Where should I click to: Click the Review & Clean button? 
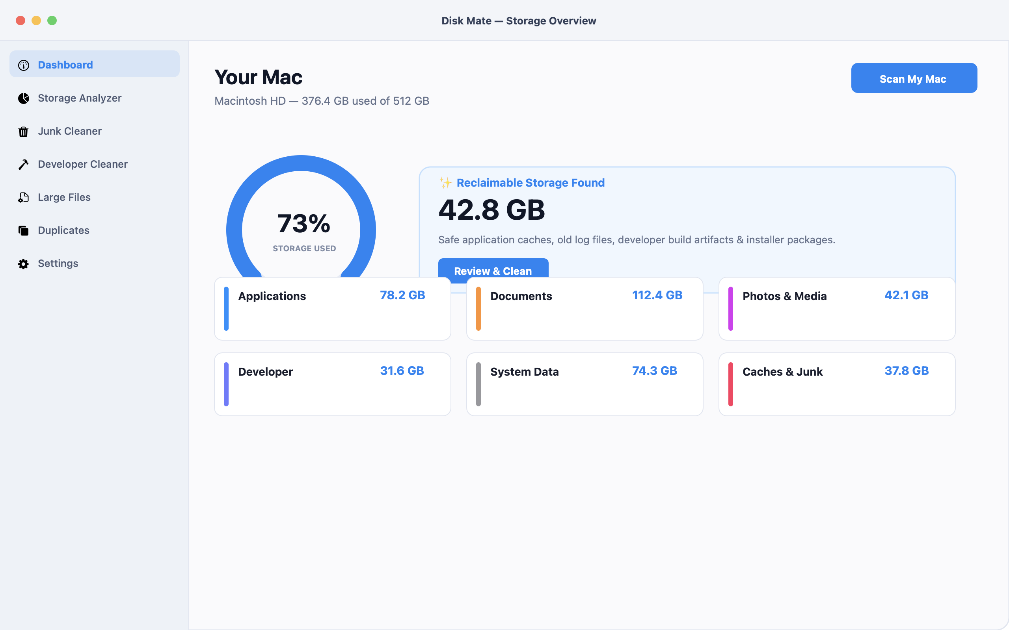click(493, 268)
